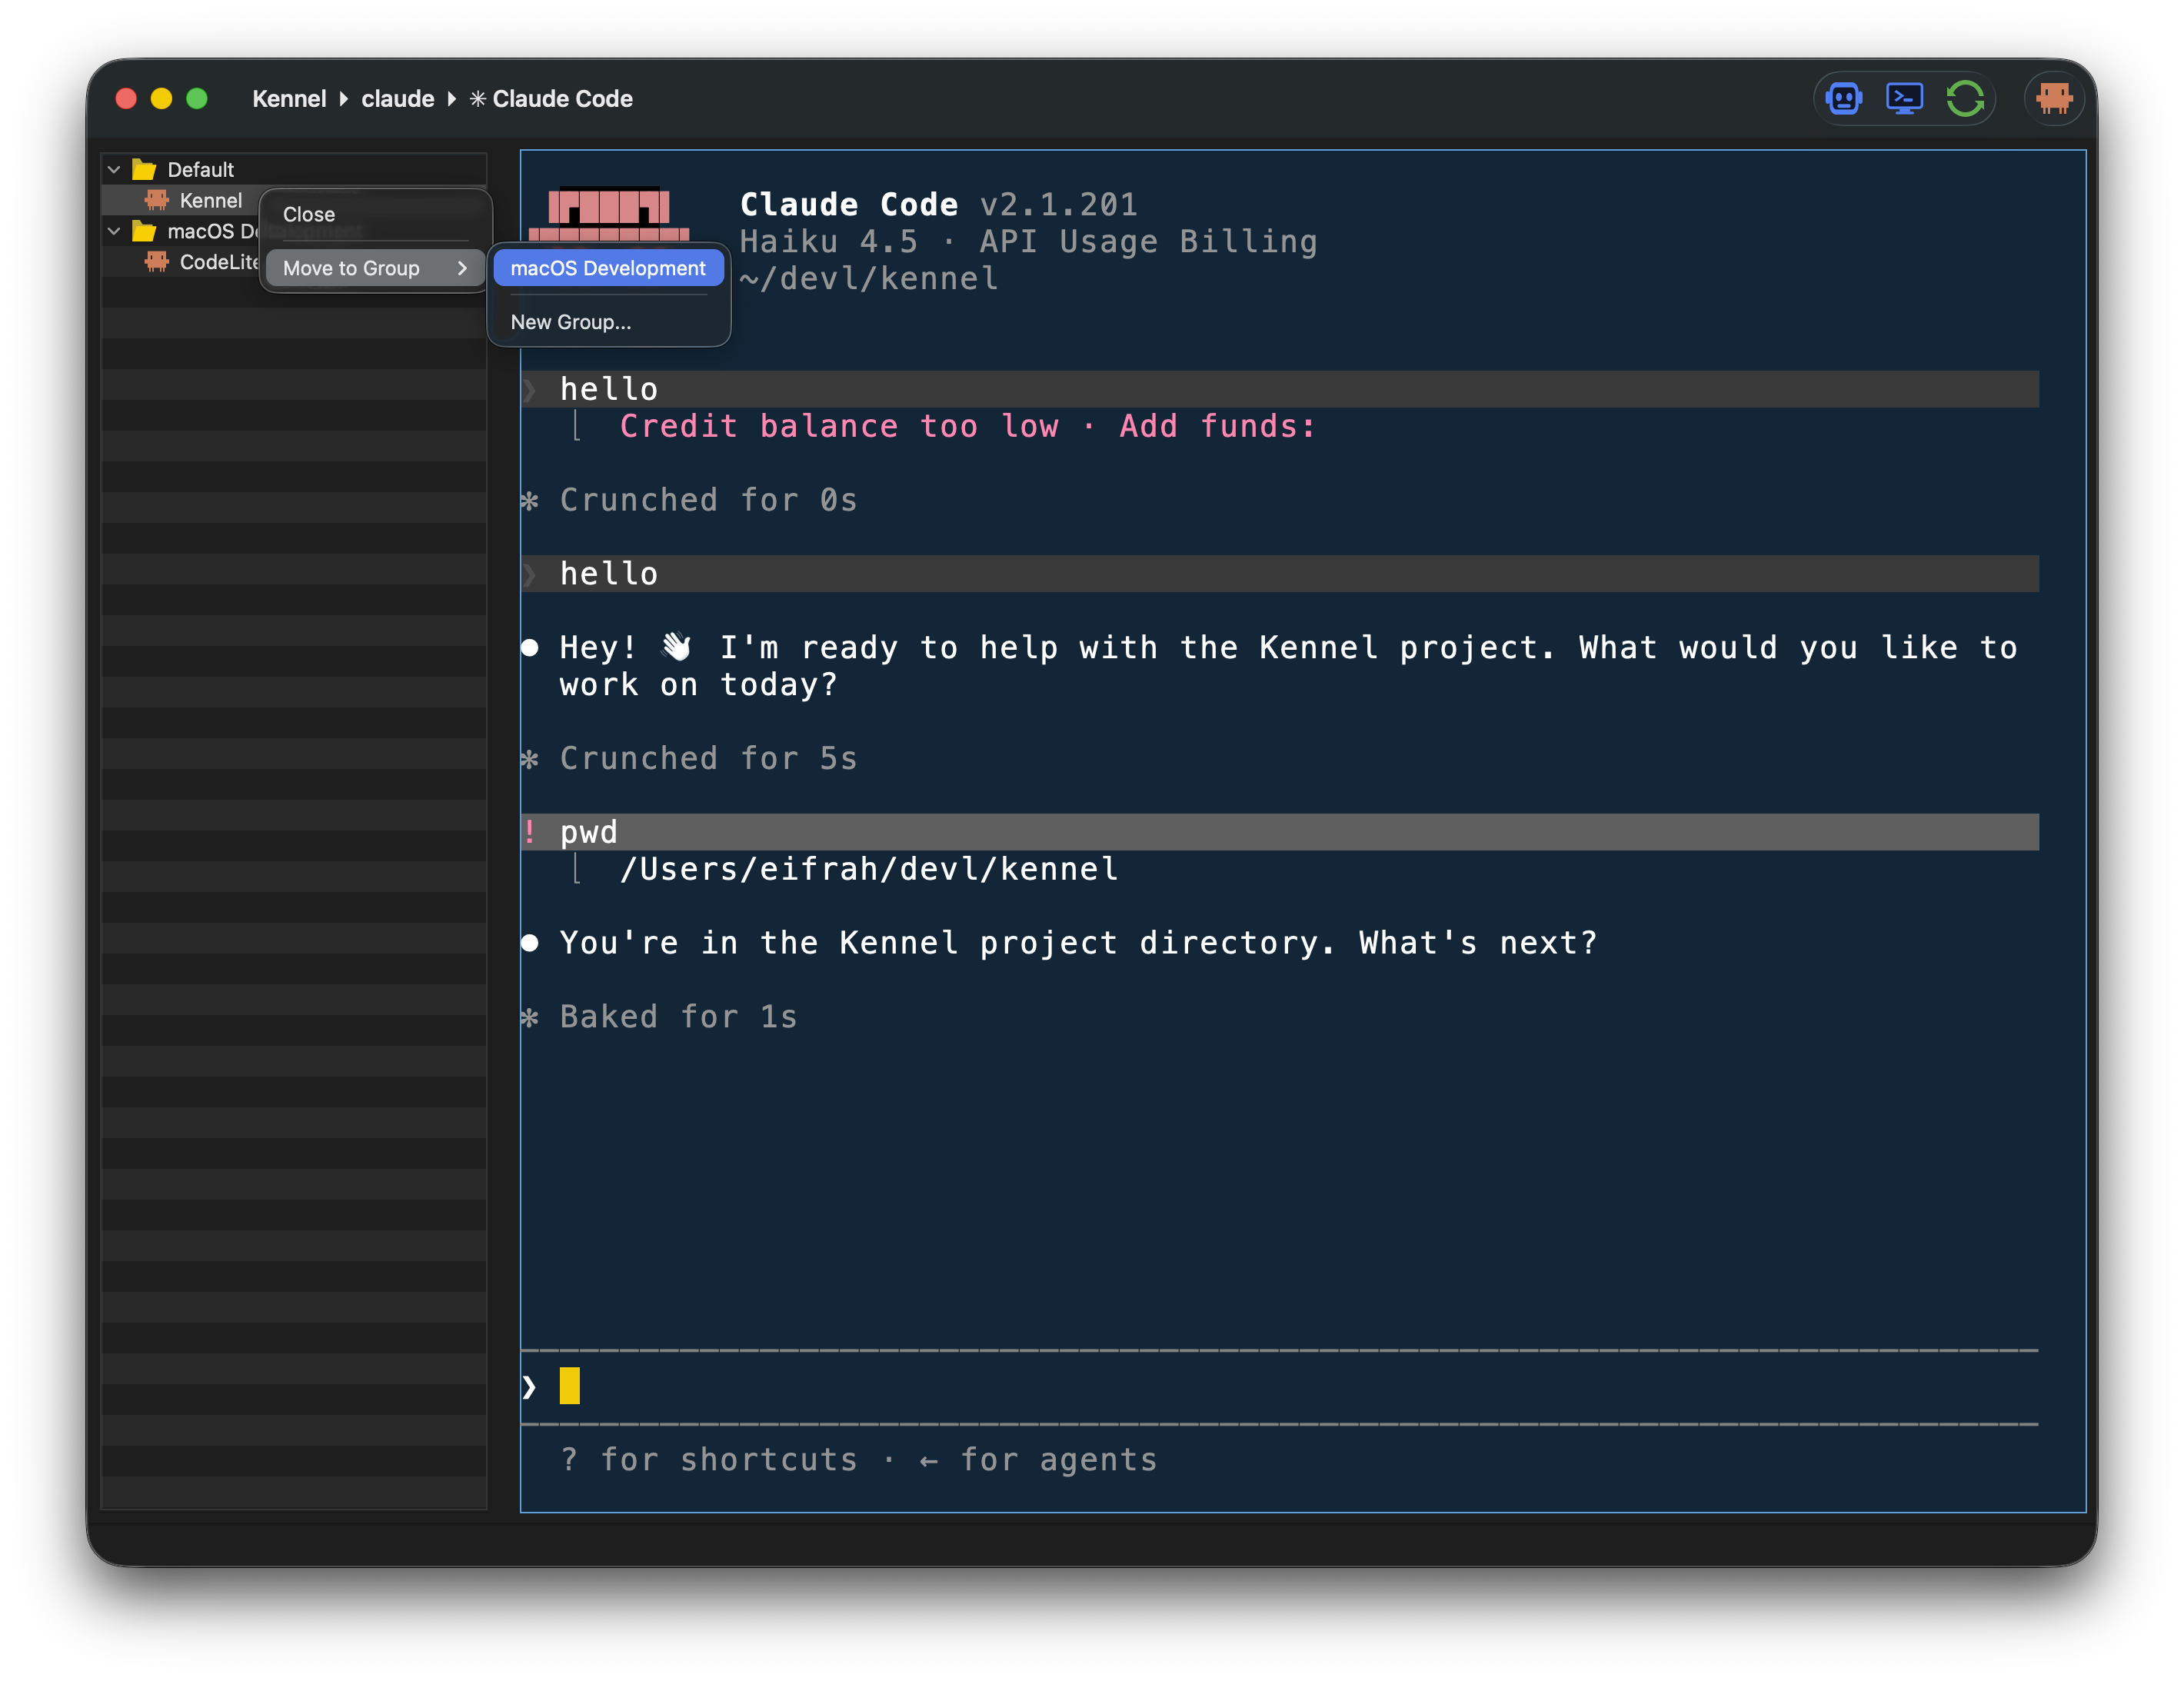Click the Kennel session creature icon

157,200
